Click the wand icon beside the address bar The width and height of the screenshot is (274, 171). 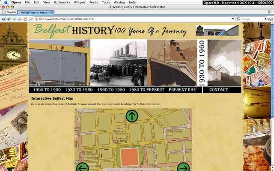[x=31, y=19]
